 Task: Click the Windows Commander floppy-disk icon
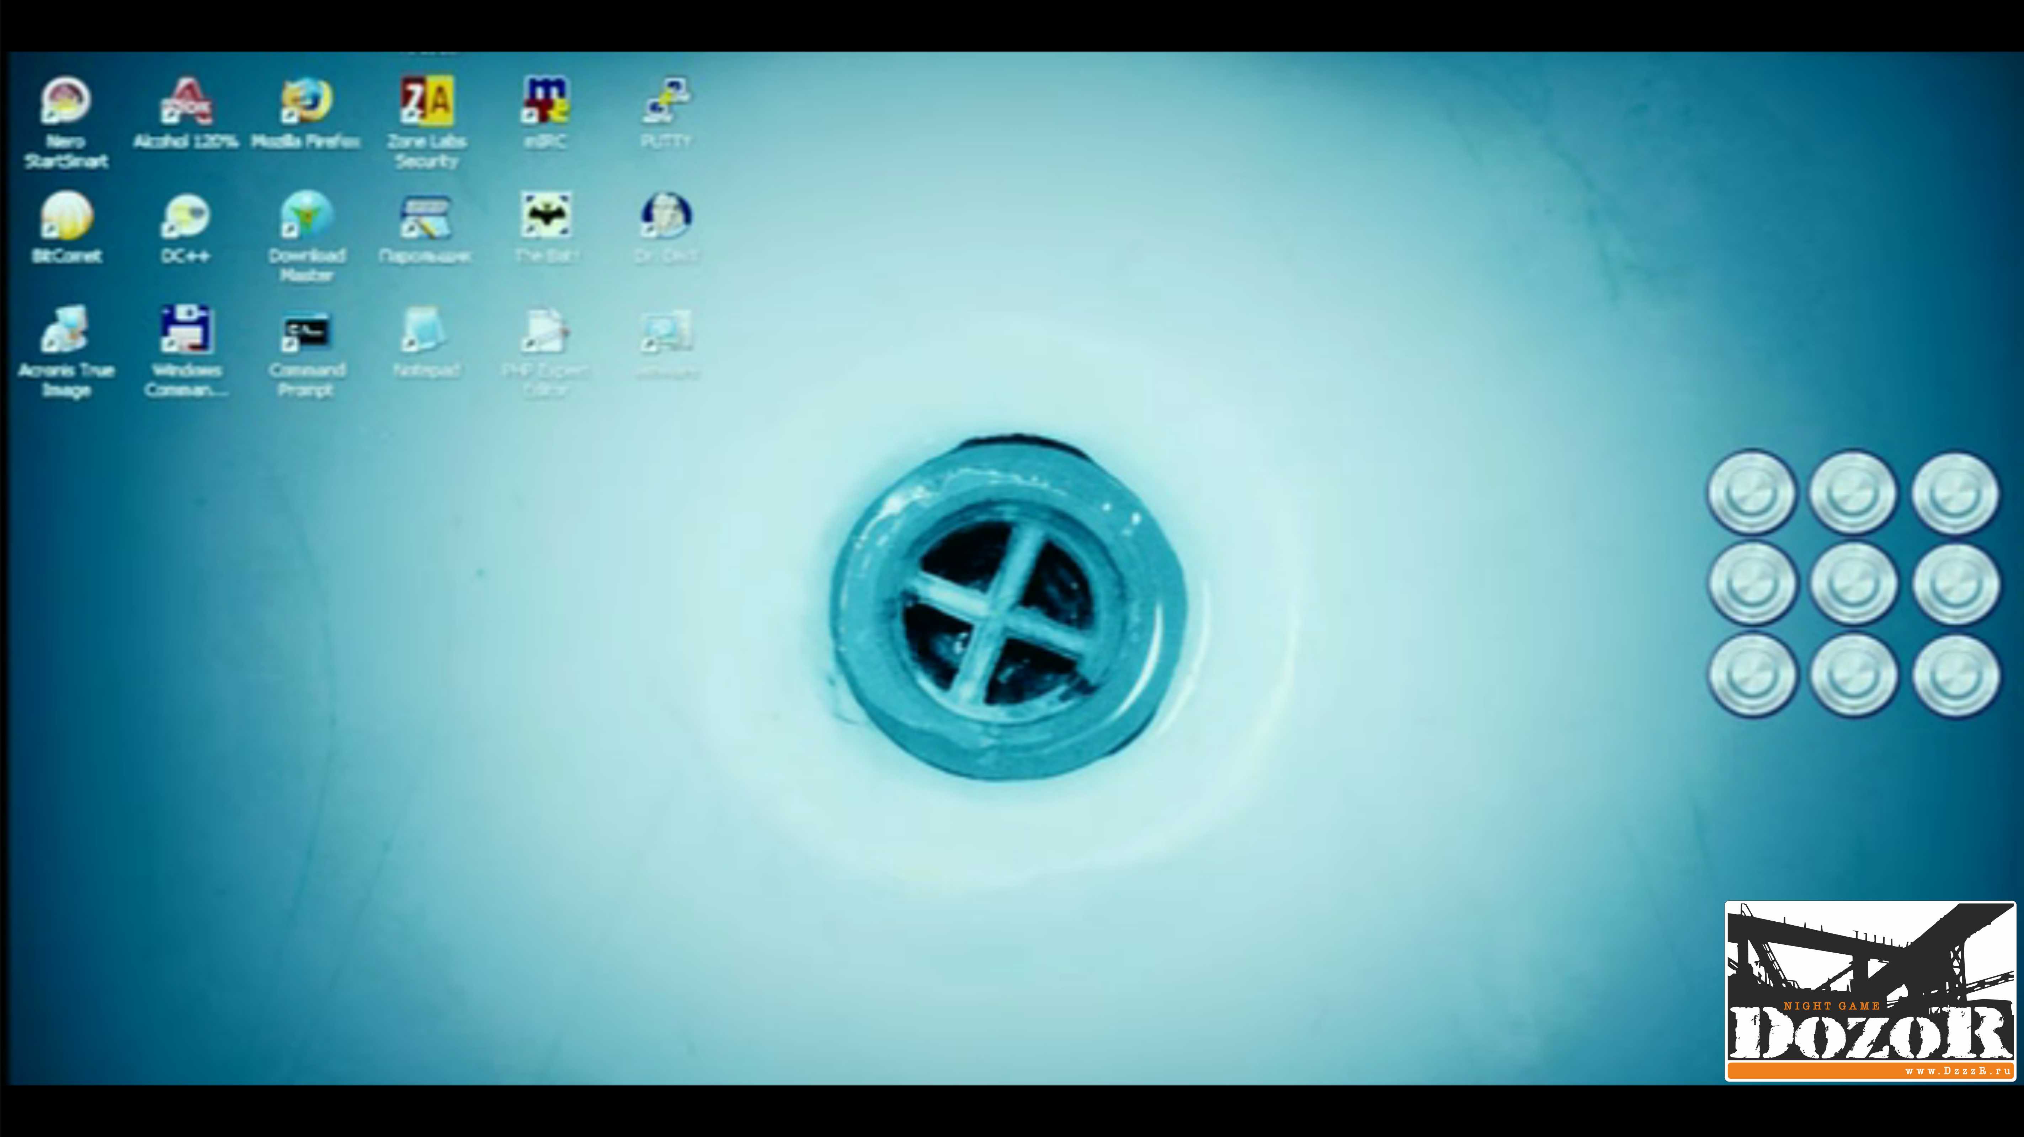pos(186,330)
